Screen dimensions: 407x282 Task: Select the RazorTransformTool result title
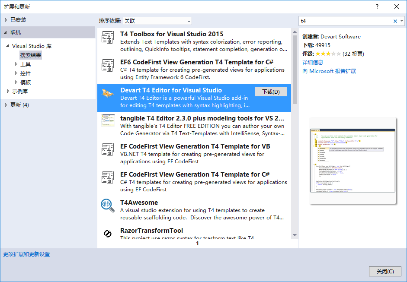pos(151,231)
